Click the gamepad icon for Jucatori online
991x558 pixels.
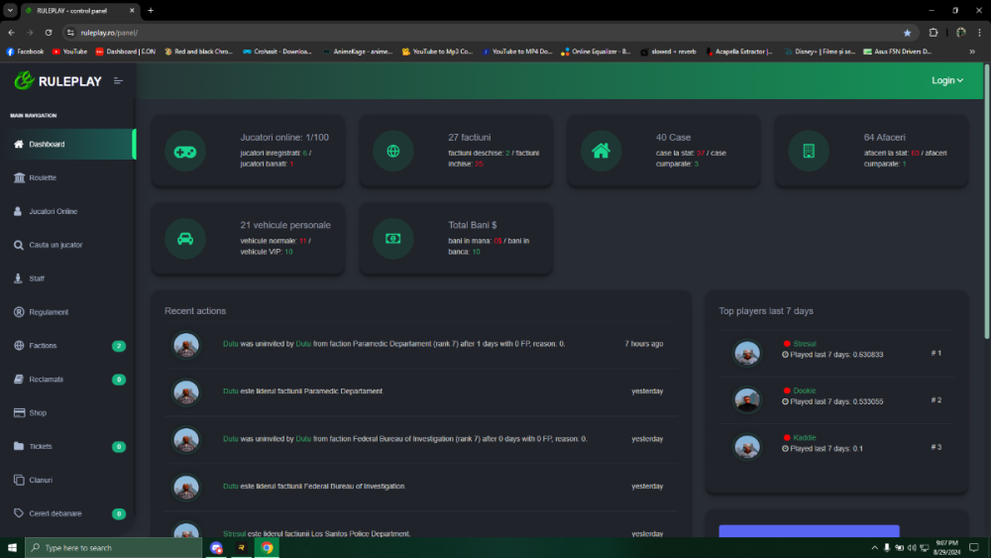(x=184, y=152)
